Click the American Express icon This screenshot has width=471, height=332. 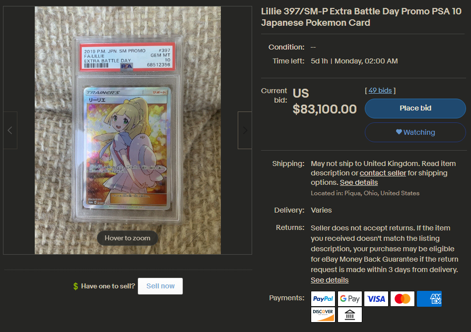[x=429, y=299]
